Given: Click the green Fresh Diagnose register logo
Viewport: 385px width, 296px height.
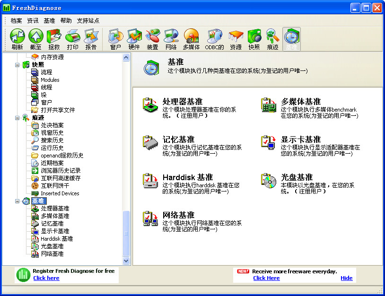Looking at the screenshot, I should (x=23, y=275).
